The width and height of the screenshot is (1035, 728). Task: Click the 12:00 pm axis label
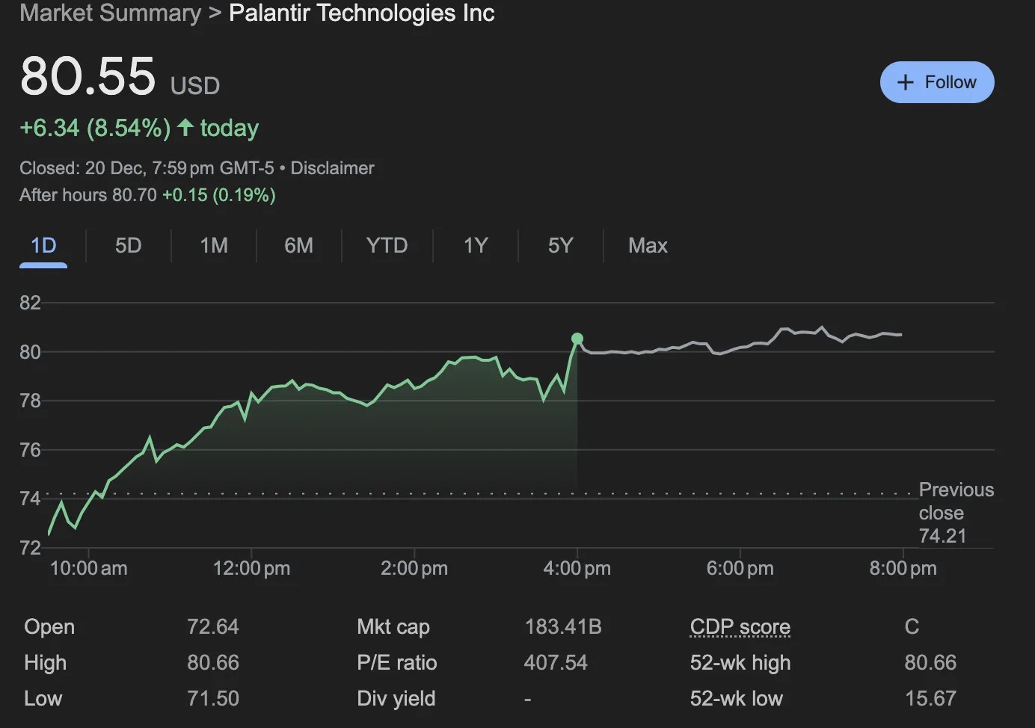[251, 569]
